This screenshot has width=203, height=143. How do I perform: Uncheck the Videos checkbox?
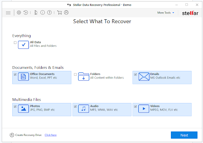136,107
